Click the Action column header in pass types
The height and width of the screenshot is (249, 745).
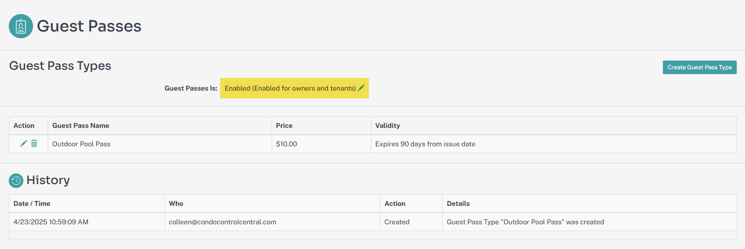(x=24, y=125)
